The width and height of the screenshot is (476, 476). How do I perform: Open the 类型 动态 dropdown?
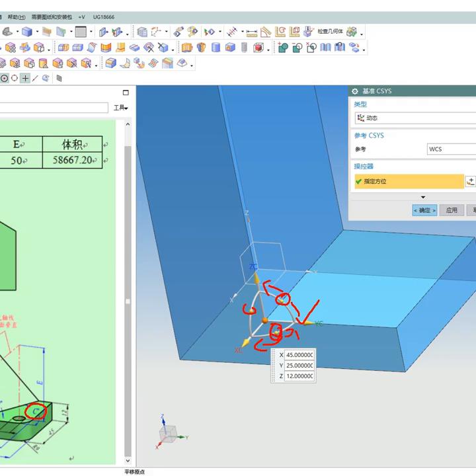[415, 118]
